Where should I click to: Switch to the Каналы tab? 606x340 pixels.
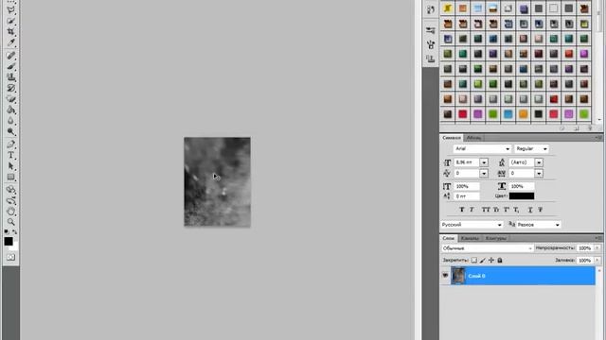[470, 238]
